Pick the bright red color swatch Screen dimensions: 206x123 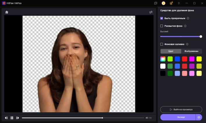click(x=184, y=59)
